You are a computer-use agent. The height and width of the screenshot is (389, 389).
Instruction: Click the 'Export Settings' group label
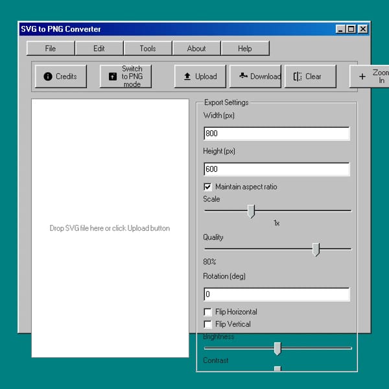[226, 102]
